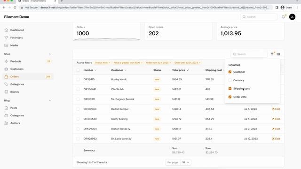The height and width of the screenshot is (169, 301).
Task: Click the Orders stat card
Action: (107, 31)
